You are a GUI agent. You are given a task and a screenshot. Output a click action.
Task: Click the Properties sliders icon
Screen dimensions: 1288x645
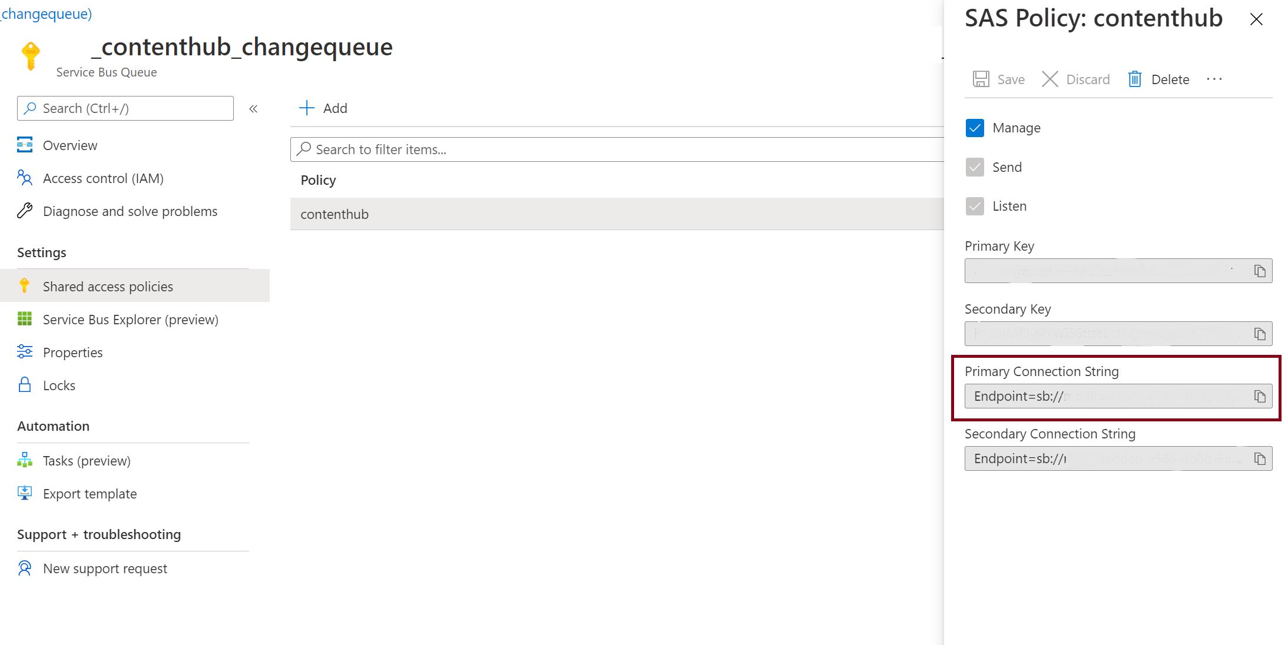pos(25,352)
